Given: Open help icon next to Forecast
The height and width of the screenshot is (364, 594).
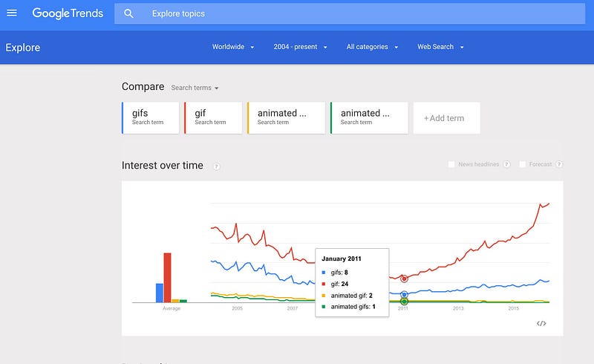Looking at the screenshot, I should point(559,164).
